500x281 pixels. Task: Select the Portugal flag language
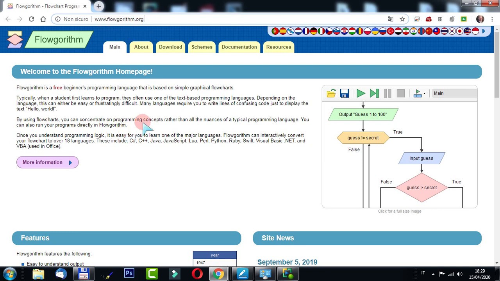(275, 31)
